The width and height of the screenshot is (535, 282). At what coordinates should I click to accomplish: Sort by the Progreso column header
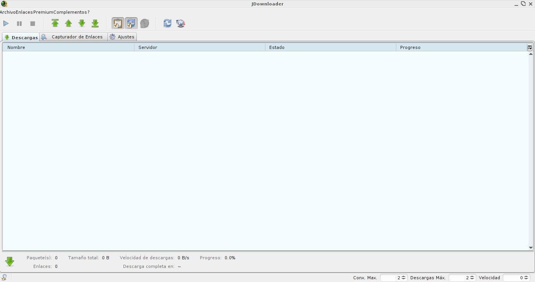click(x=461, y=47)
